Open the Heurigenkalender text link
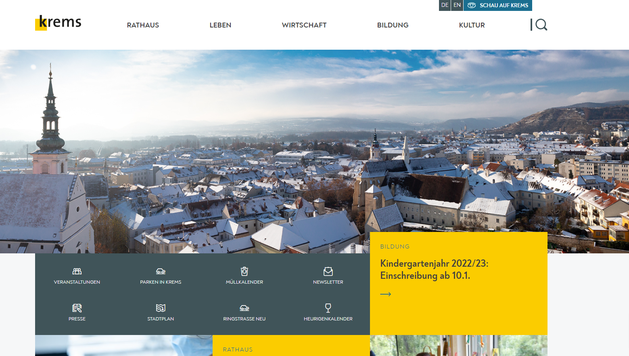The width and height of the screenshot is (629, 356). 328,319
